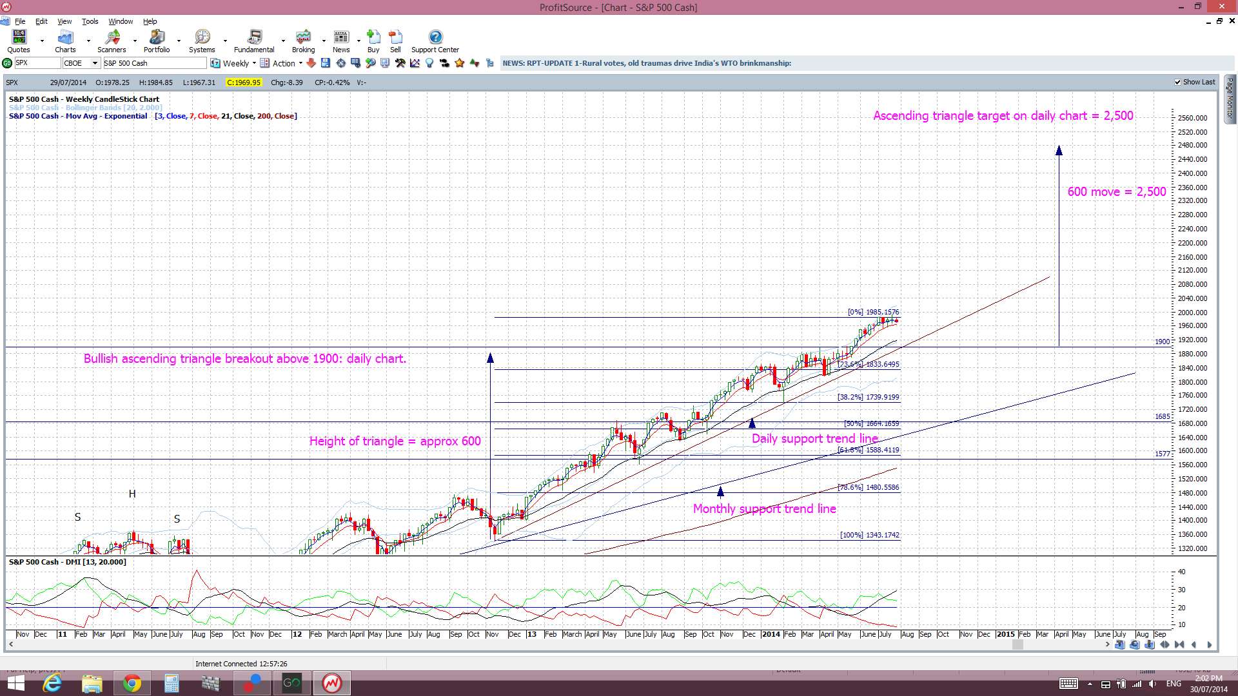Click the blue T text tool icon
This screenshot has height=696, width=1238.
(1119, 644)
